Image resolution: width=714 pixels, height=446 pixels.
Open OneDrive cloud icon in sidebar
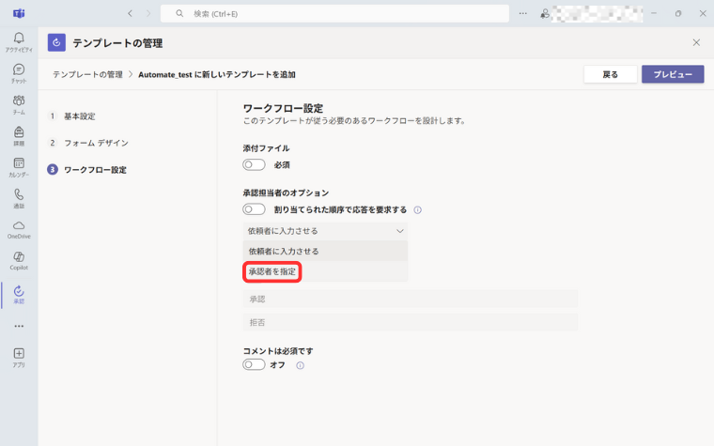[19, 230]
